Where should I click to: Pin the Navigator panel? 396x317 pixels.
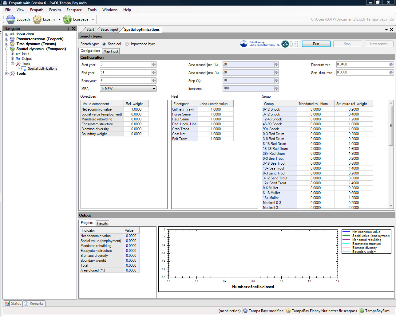coord(68,29)
